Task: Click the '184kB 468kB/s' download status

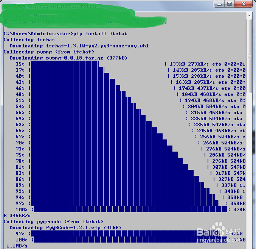Action: pos(202,94)
